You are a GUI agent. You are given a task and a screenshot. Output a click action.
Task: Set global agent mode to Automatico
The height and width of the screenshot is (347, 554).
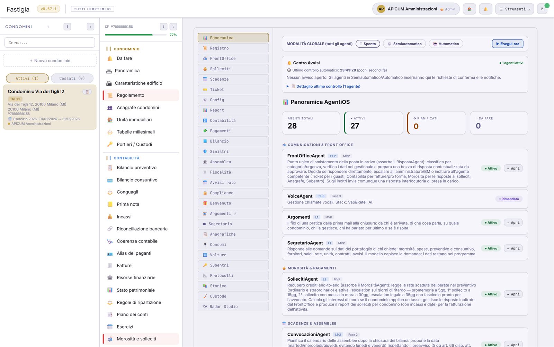tap(446, 44)
